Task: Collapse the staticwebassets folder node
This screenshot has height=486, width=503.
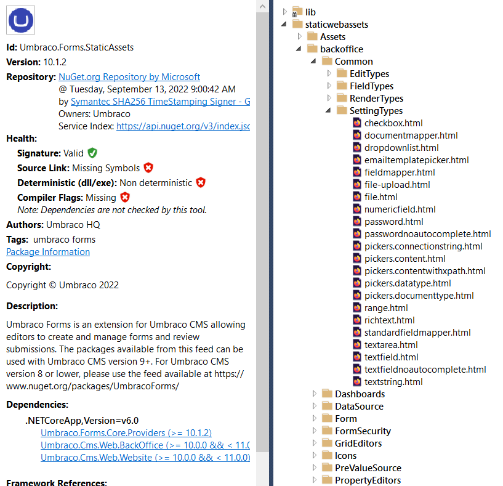Action: pos(284,25)
